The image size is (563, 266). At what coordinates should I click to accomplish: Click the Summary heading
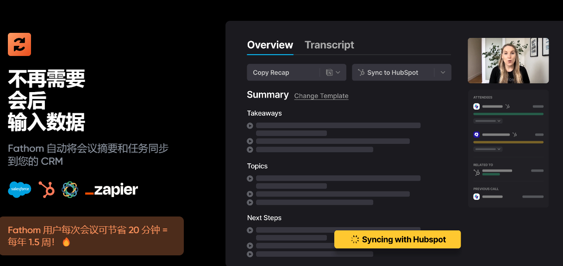[x=268, y=95]
